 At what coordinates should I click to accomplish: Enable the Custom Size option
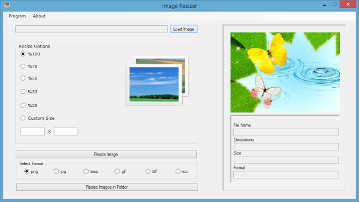pos(23,118)
